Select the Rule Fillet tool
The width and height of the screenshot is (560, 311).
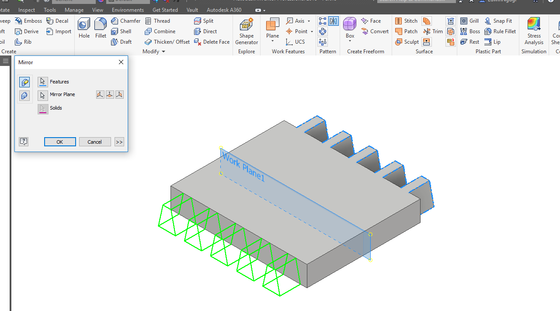point(500,31)
